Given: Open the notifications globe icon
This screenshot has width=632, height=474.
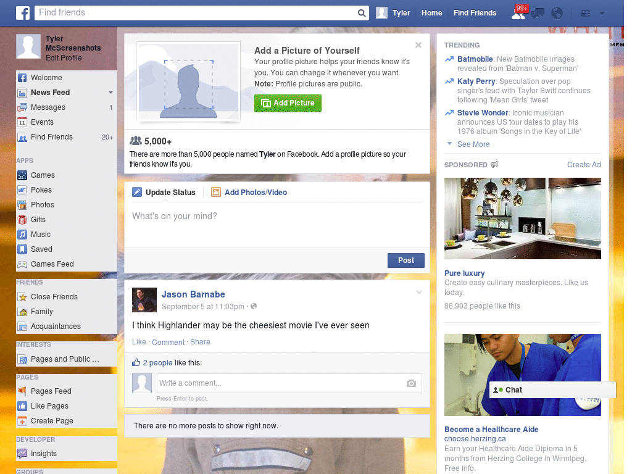Looking at the screenshot, I should (557, 14).
